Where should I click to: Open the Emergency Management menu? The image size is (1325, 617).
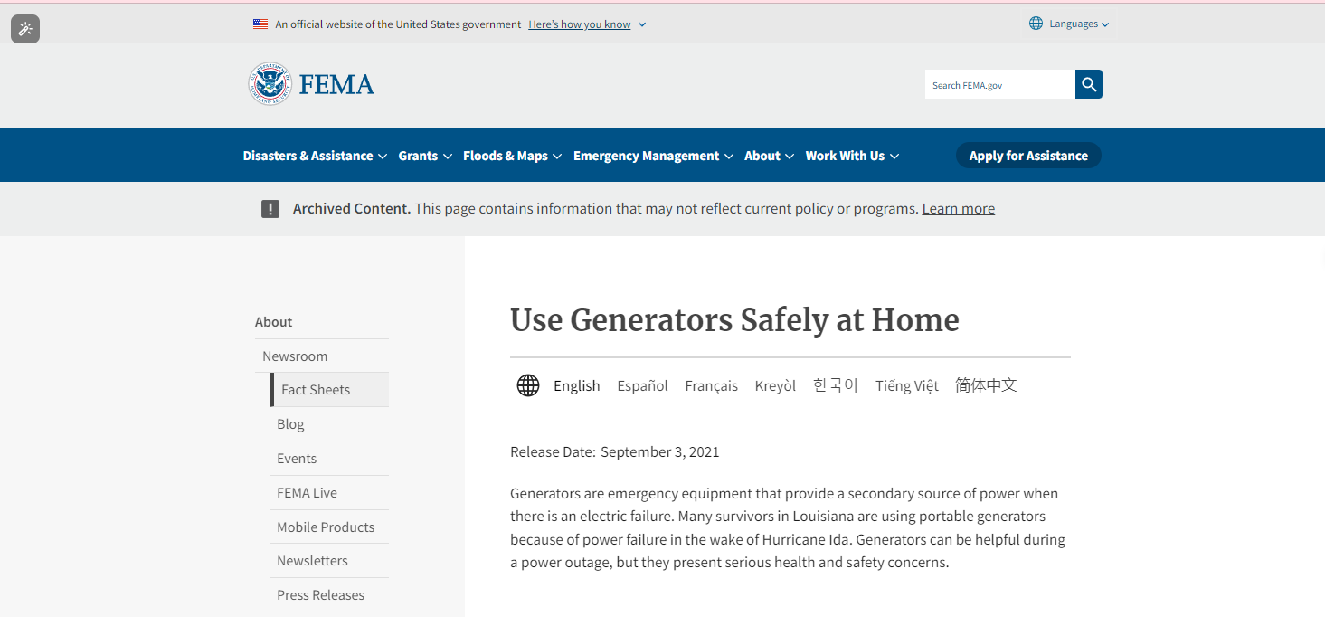tap(653, 156)
